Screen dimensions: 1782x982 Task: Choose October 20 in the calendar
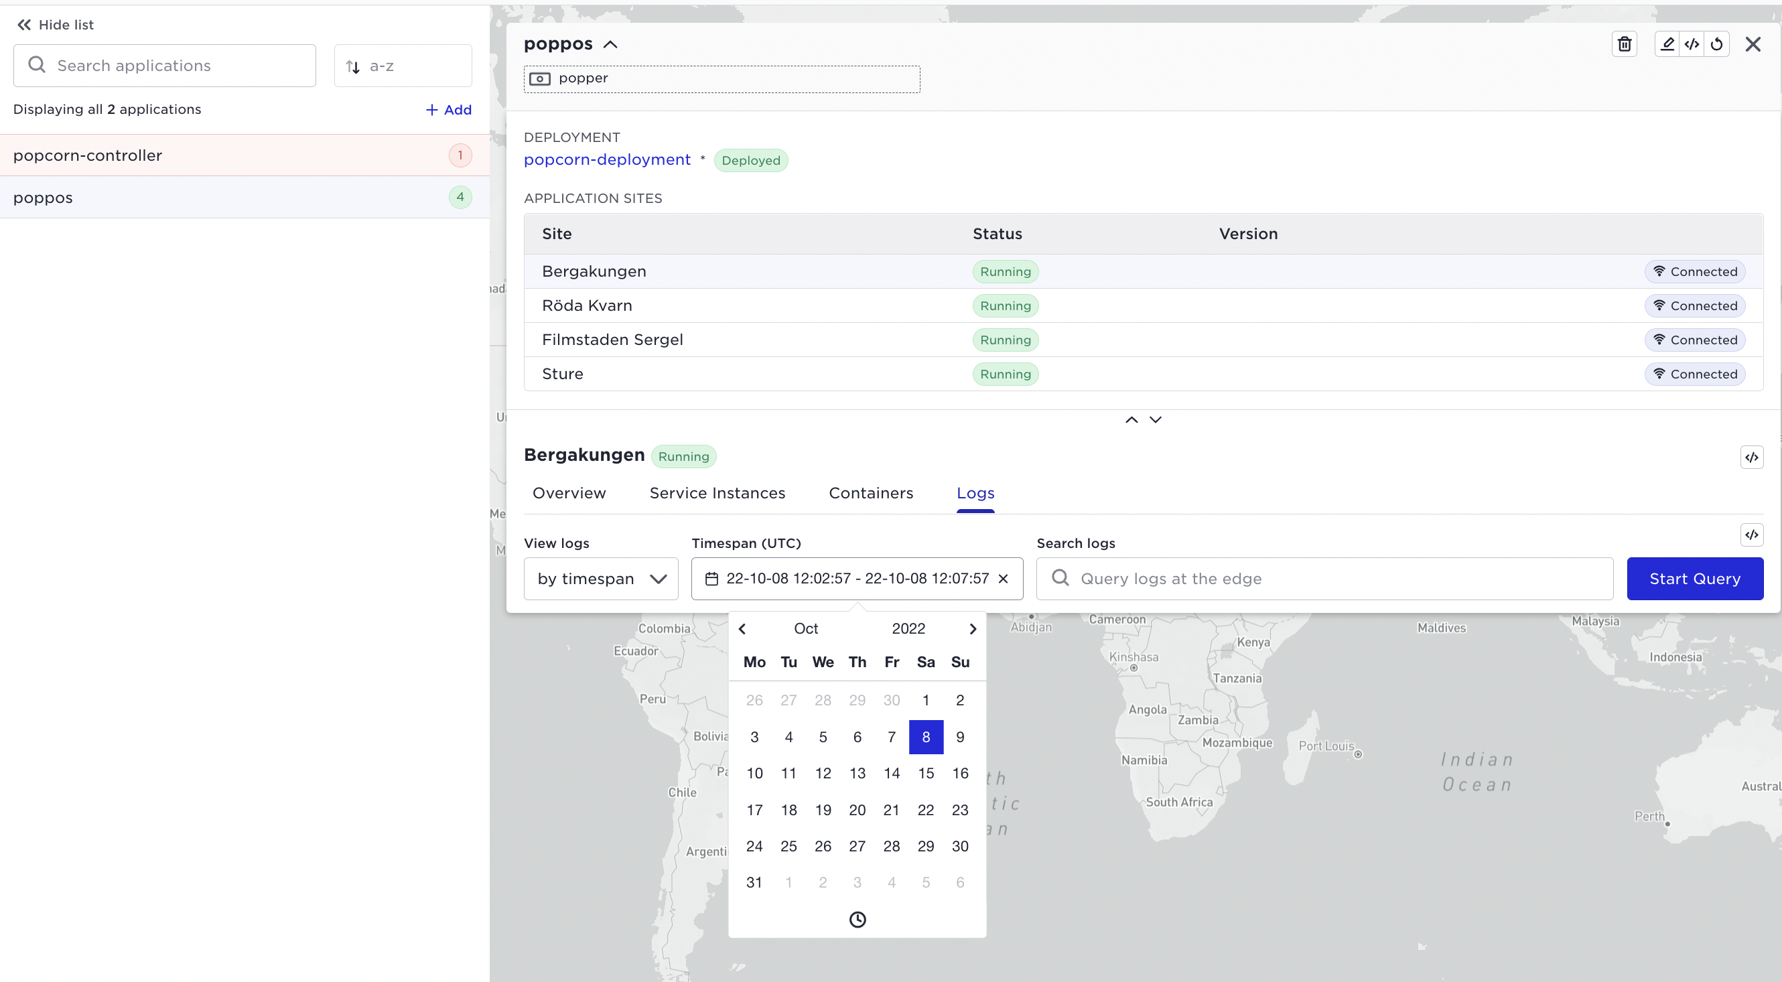pos(857,810)
